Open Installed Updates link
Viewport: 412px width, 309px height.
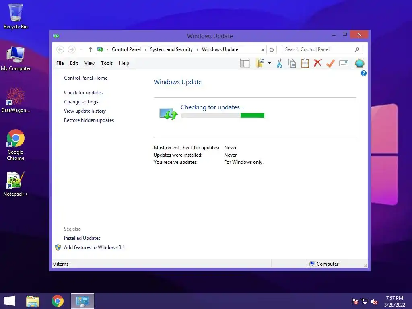click(82, 238)
